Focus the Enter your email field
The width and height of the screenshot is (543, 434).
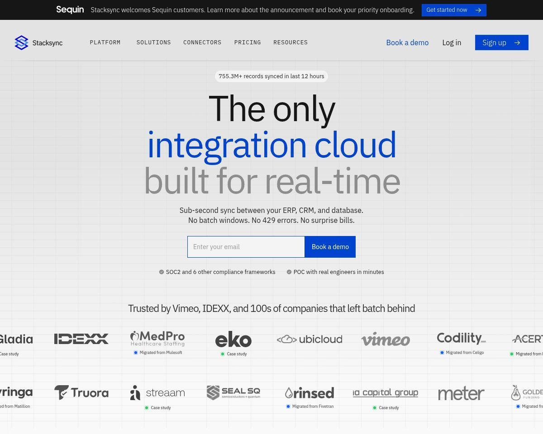click(246, 247)
